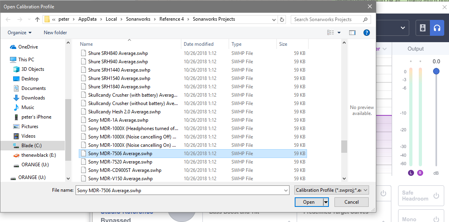Switch to headphone mode icon
449x222 pixels.
pyautogui.click(x=437, y=28)
